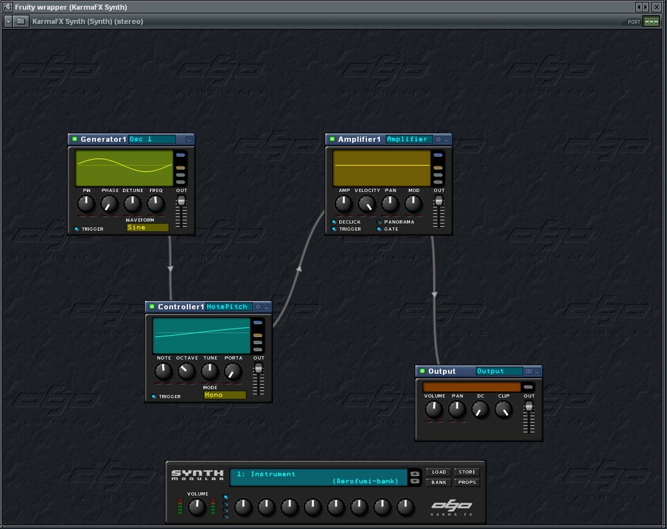Click Amplifier1 title bar circle icon
Image resolution: width=667 pixels, height=529 pixels.
438,139
